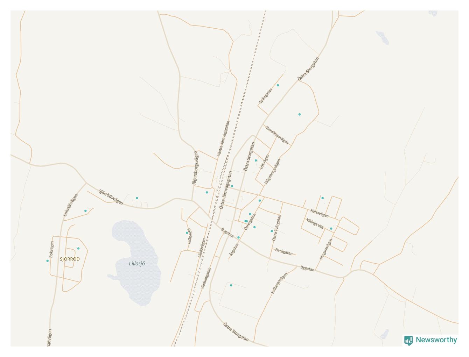The image size is (469, 357).
Task: Click the Newsworthy logo icon
Action: coord(408,340)
